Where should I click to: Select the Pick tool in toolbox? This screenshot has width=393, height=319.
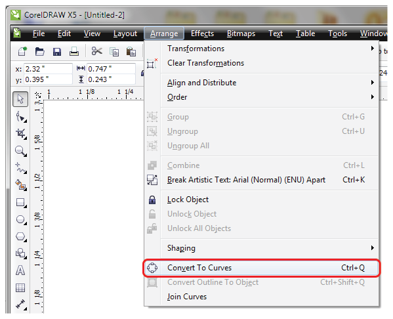point(20,99)
